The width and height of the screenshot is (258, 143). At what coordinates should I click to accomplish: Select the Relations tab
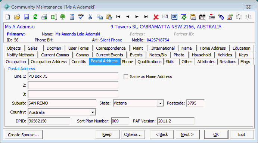[x=228, y=62]
